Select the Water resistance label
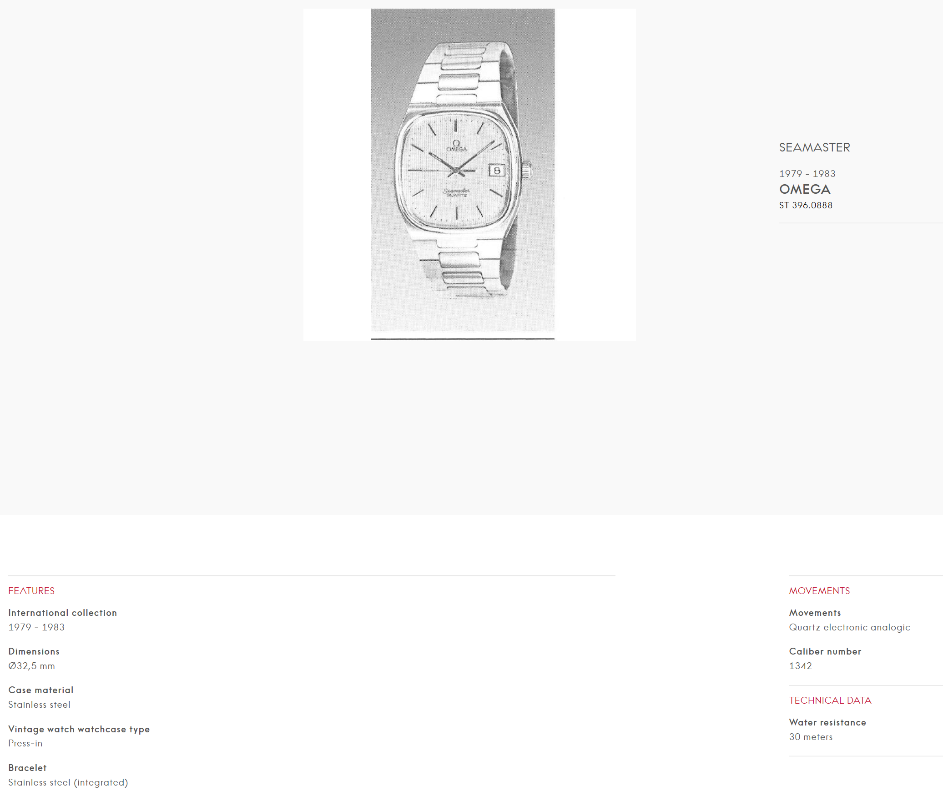The width and height of the screenshot is (943, 791). 827,722
